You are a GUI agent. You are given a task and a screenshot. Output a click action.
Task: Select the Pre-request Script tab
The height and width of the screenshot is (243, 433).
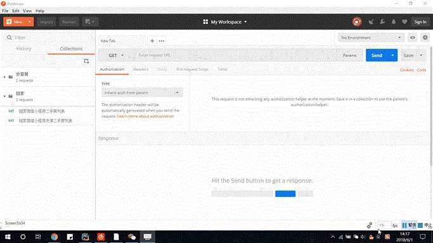192,70
